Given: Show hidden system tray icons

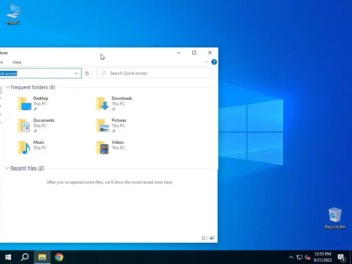Looking at the screenshot, I should pyautogui.click(x=291, y=257).
